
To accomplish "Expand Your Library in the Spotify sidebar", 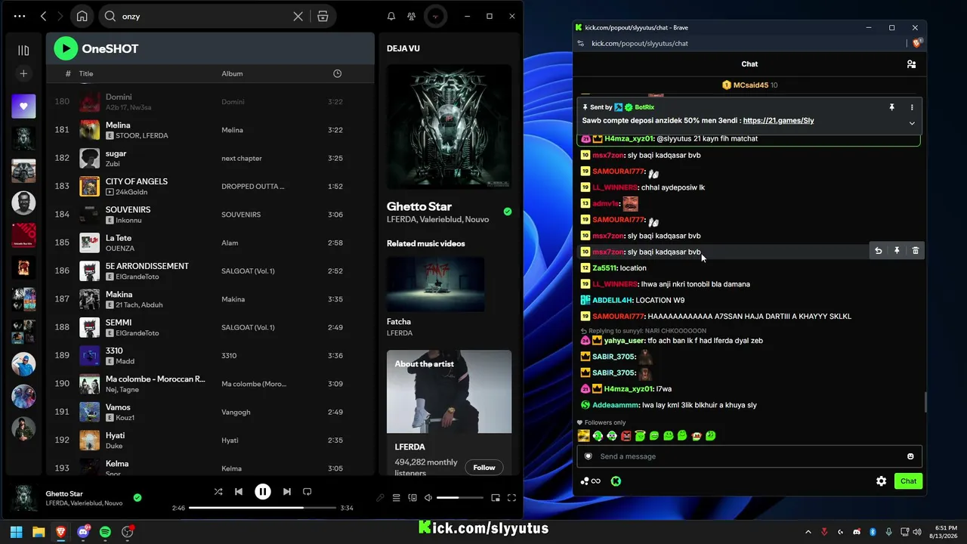I will [23, 50].
